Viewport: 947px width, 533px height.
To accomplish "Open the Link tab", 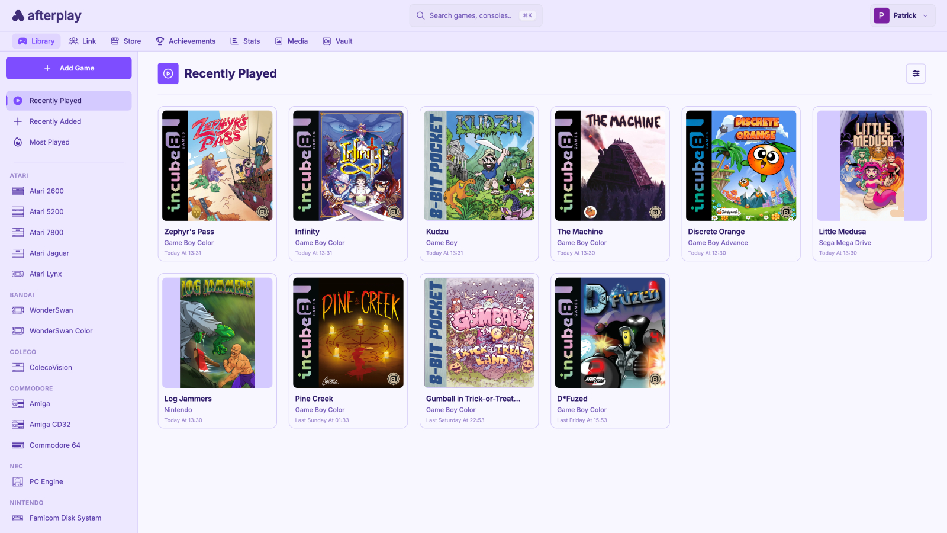I will (82, 41).
